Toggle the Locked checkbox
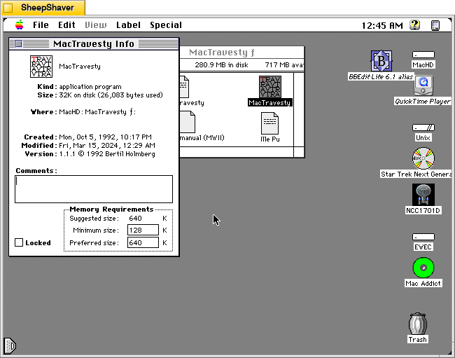 (x=19, y=242)
